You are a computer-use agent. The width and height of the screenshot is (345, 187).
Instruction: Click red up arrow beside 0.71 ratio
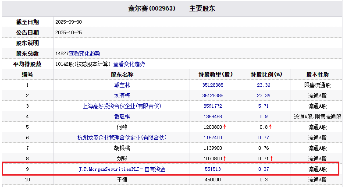tap(271, 159)
